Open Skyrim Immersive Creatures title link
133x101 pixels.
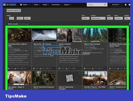pos(44,87)
